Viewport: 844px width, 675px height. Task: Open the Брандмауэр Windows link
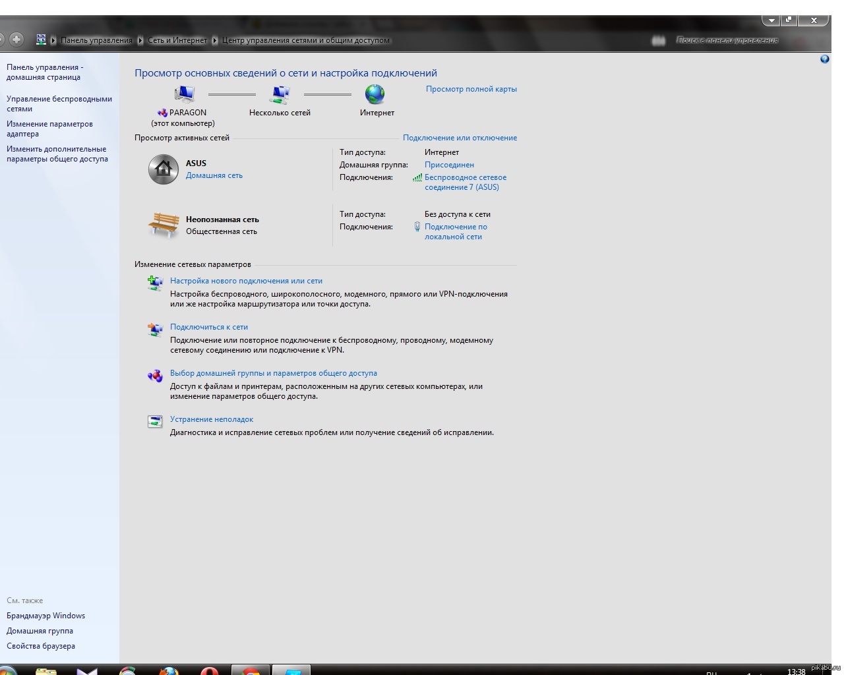45,616
